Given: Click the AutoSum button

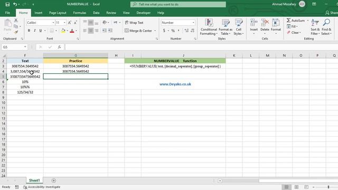Looking at the screenshot, I should [x=296, y=21].
